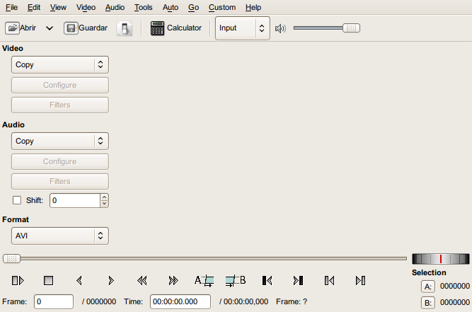
Task: Click the Guardar save button
Action: [86, 28]
